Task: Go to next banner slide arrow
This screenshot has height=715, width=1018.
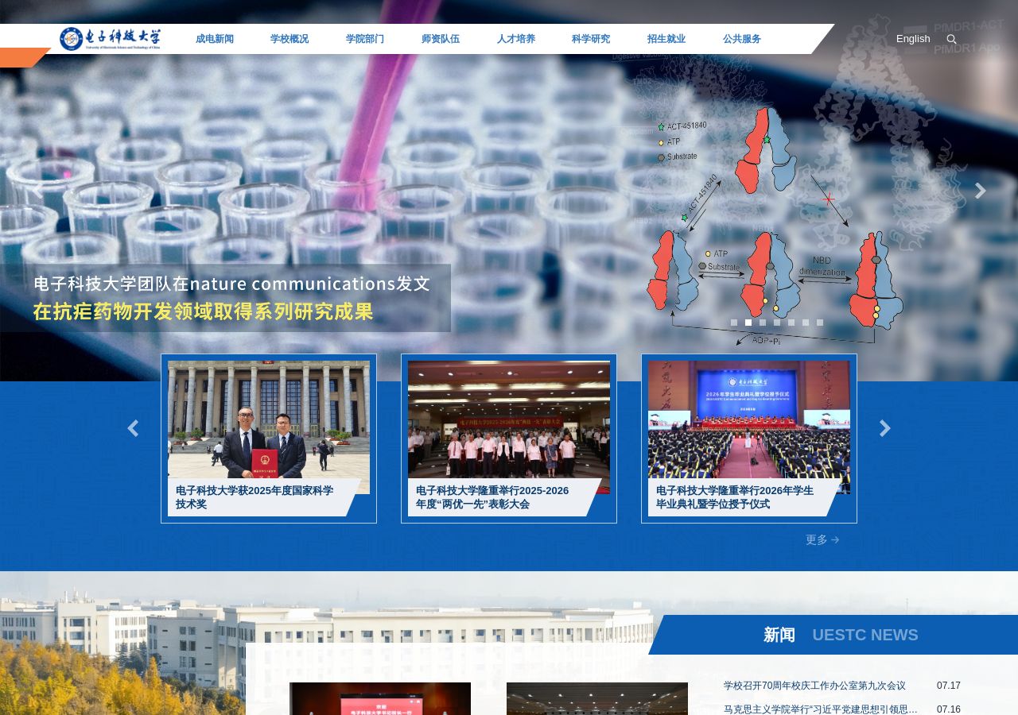Action: (x=981, y=191)
